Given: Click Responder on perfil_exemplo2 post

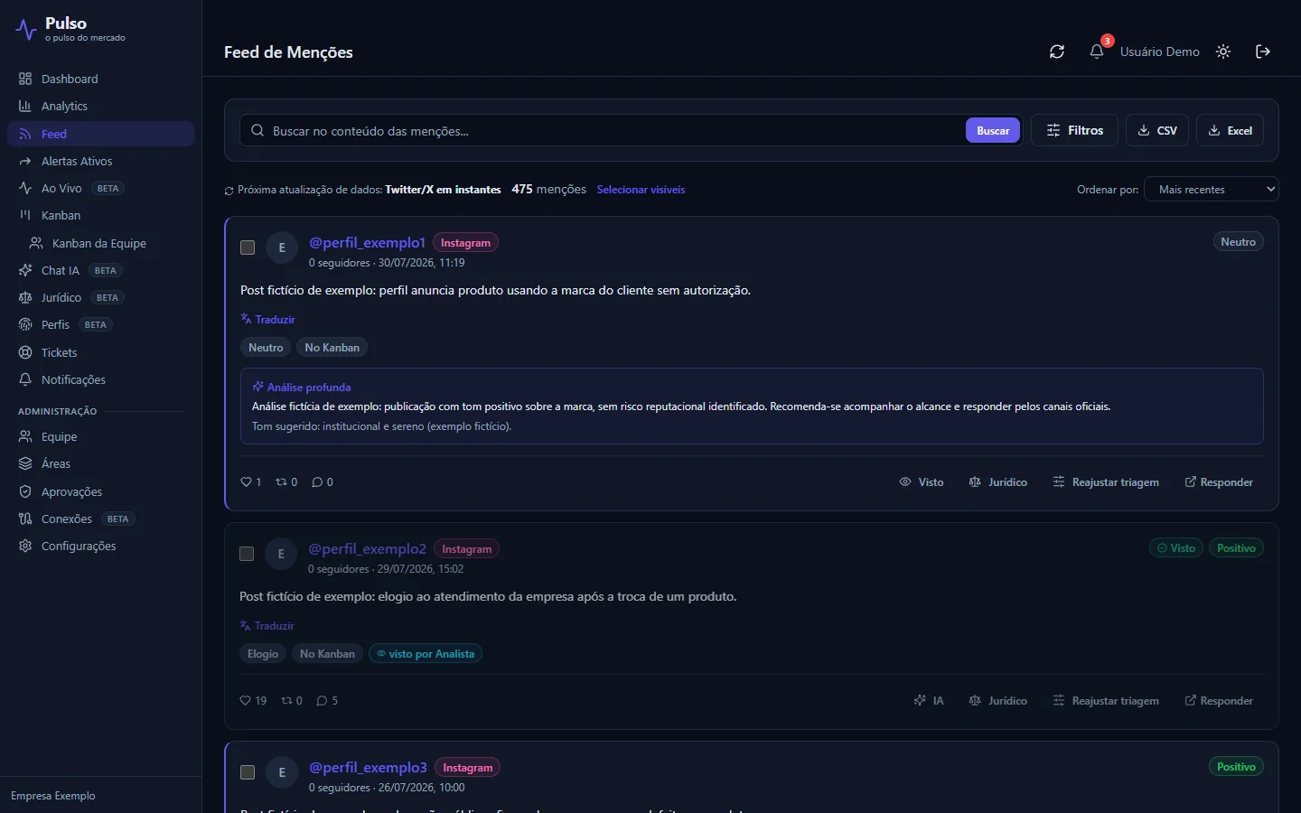Looking at the screenshot, I should [1219, 701].
